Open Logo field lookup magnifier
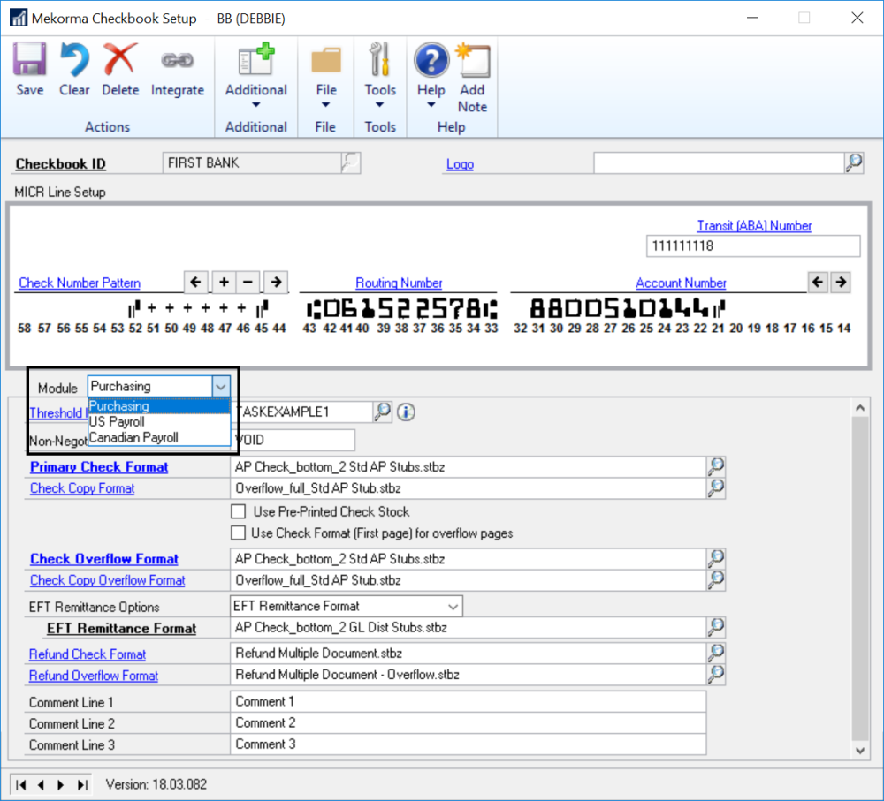The width and height of the screenshot is (884, 801). point(854,163)
